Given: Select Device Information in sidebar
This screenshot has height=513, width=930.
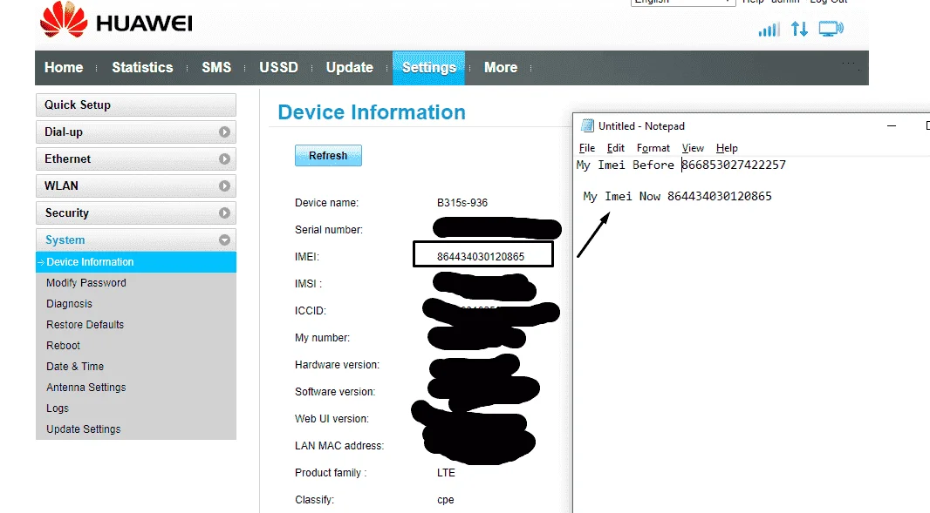Looking at the screenshot, I should coord(136,262).
